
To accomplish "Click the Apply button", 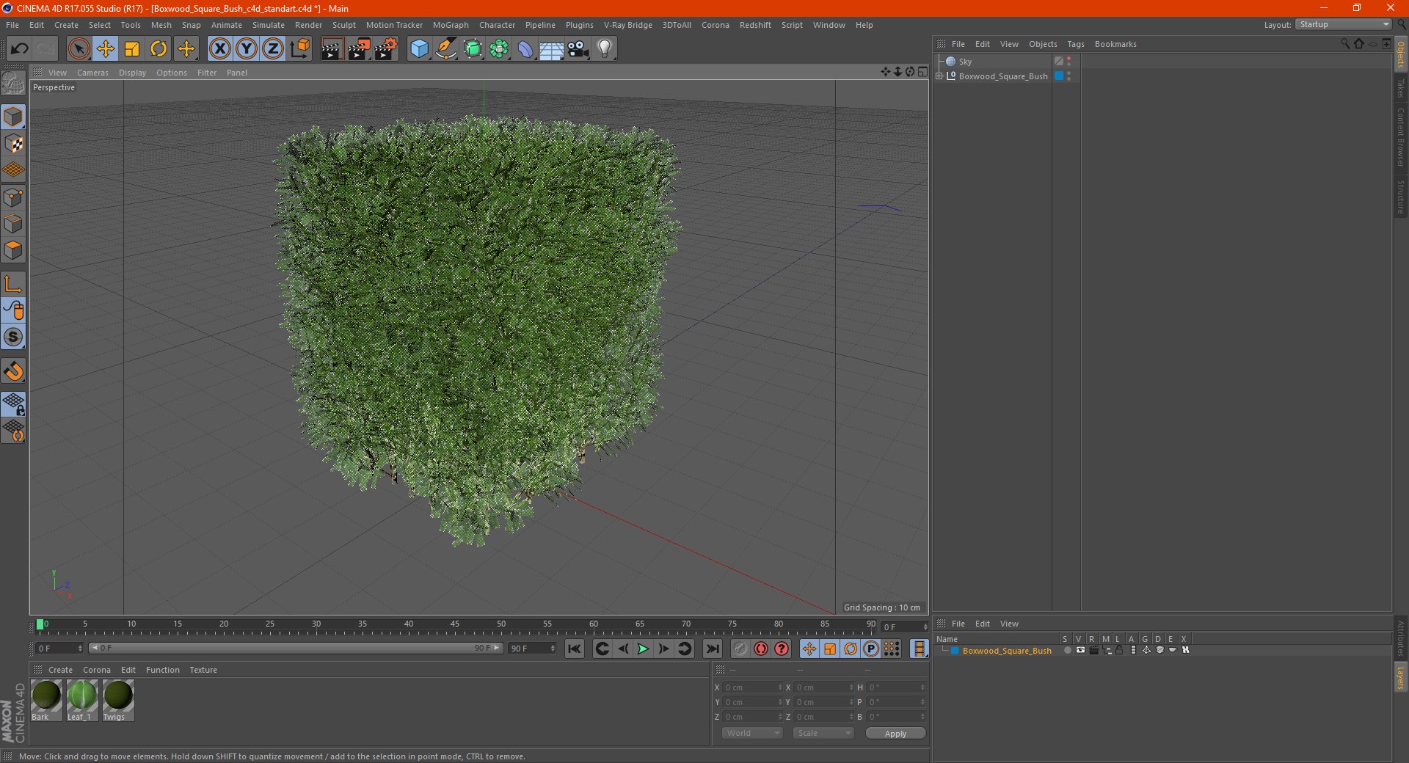I will [895, 734].
